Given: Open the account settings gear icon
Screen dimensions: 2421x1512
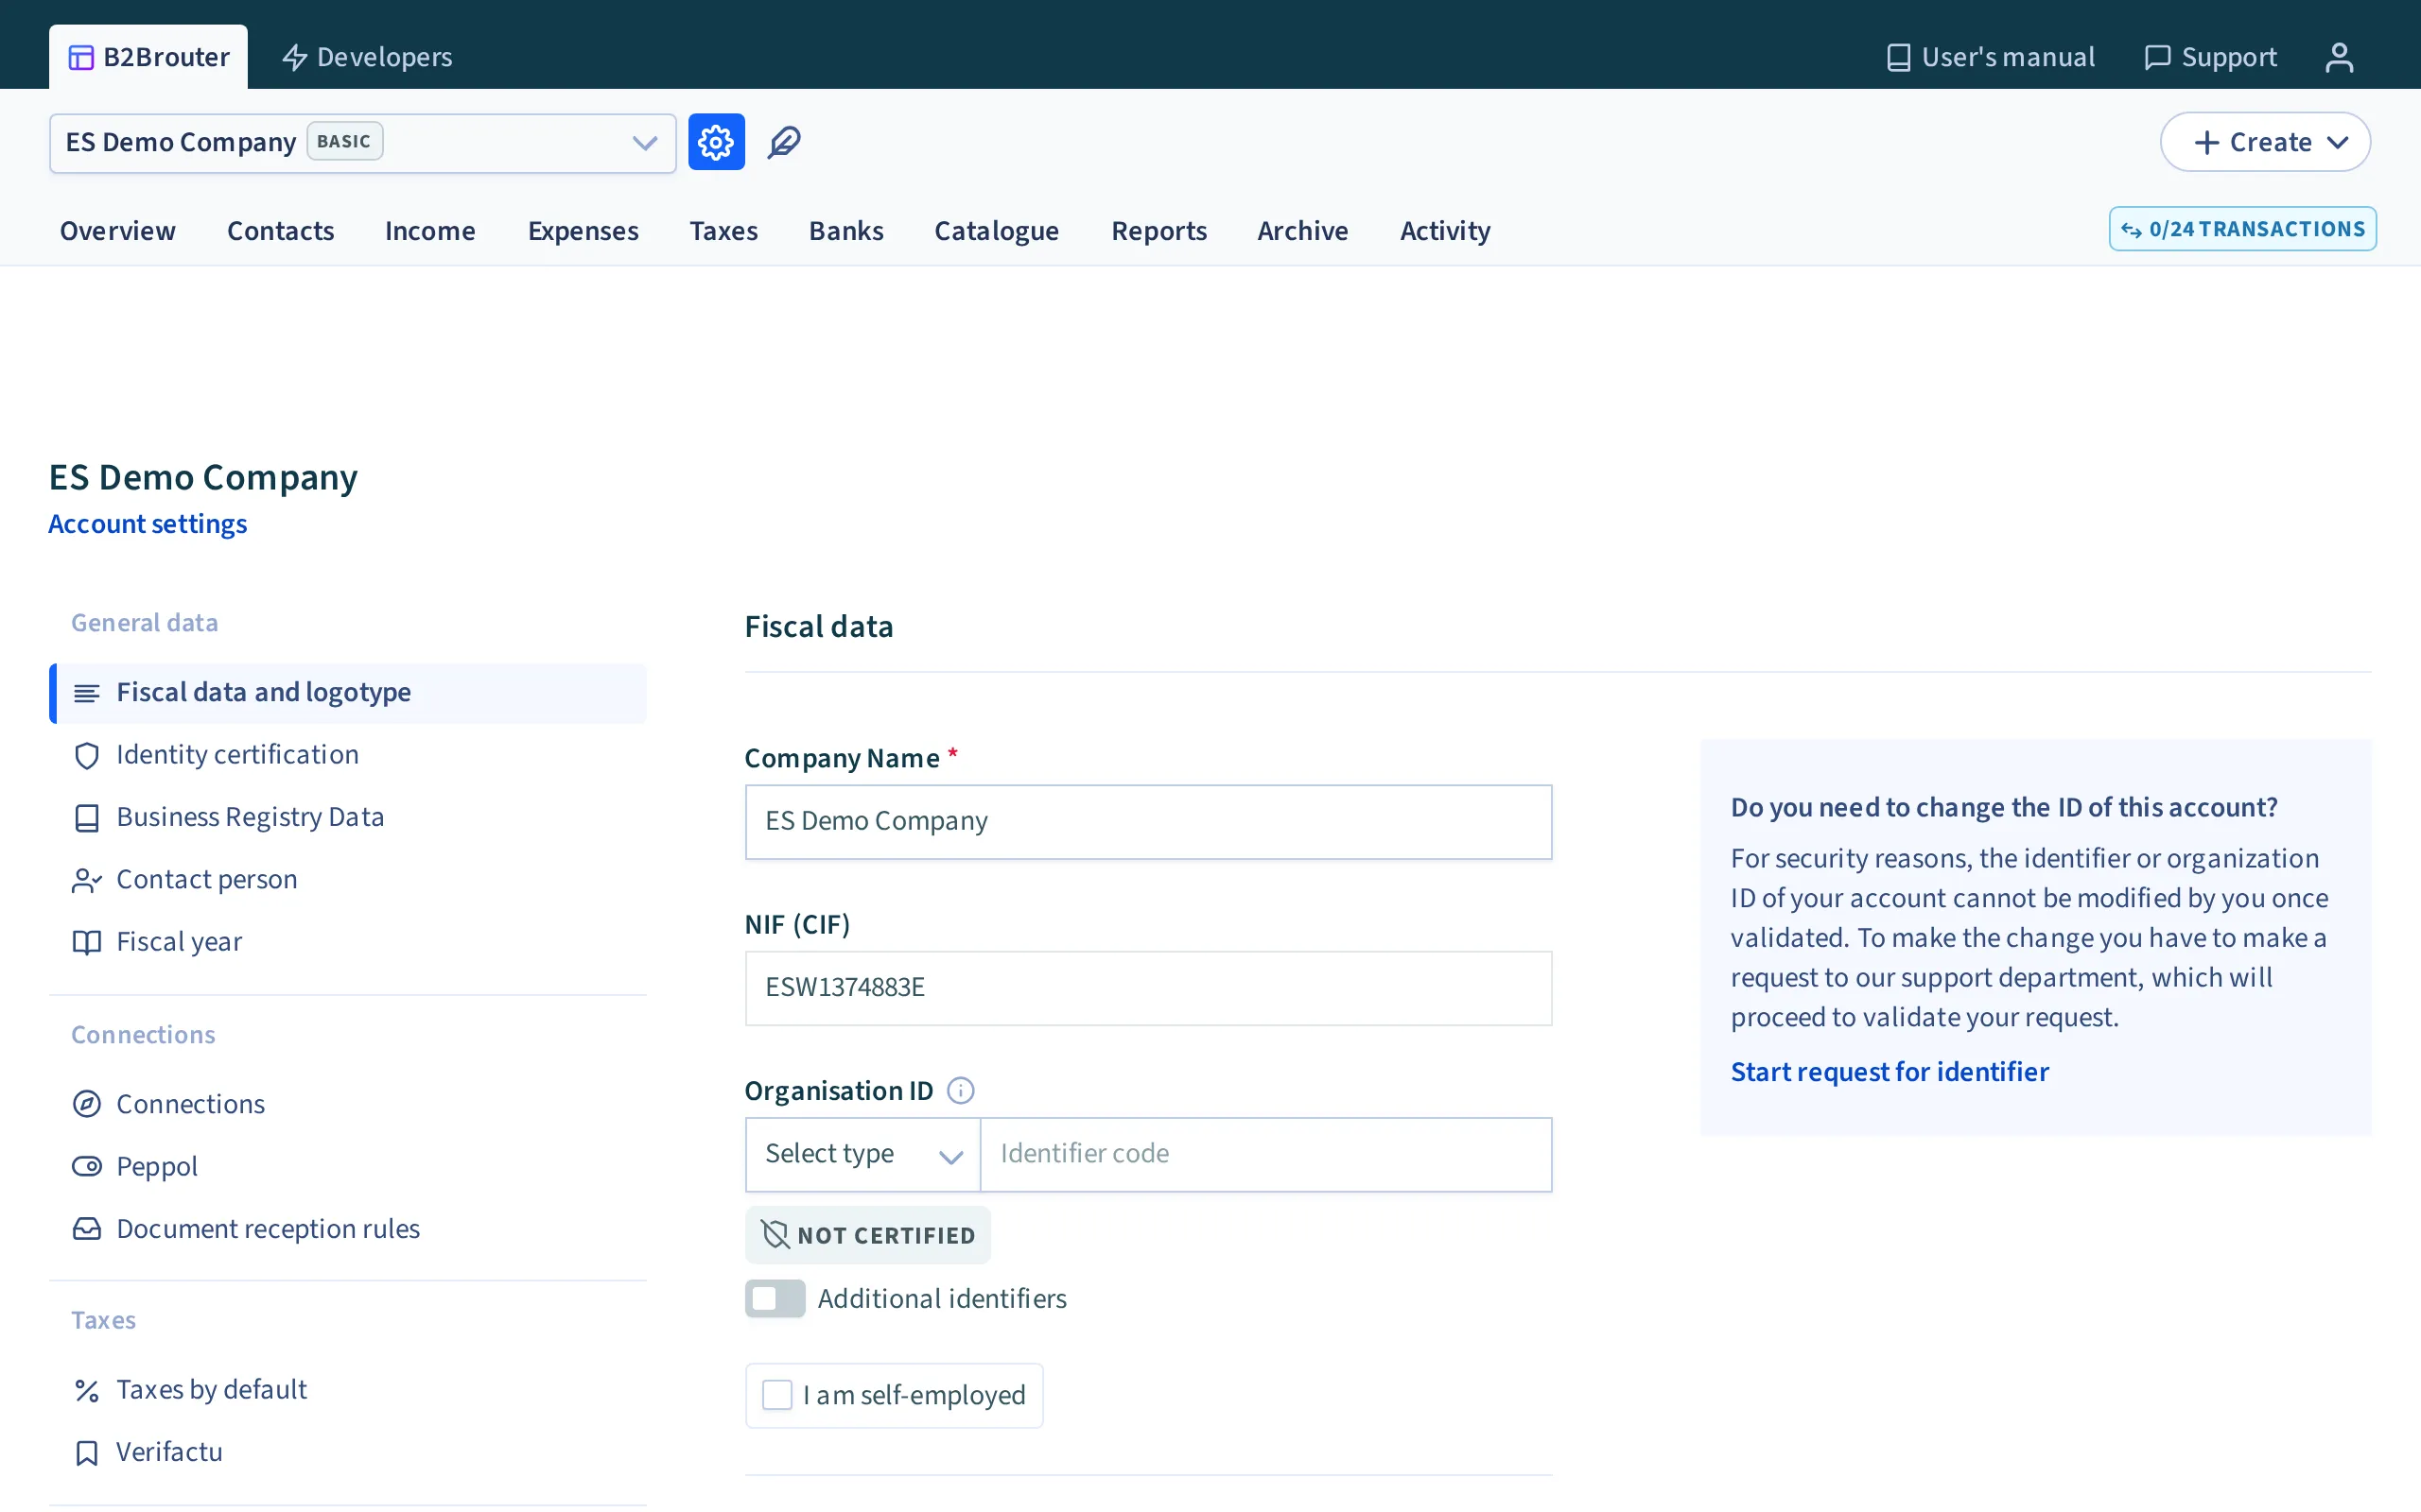Looking at the screenshot, I should [x=716, y=142].
